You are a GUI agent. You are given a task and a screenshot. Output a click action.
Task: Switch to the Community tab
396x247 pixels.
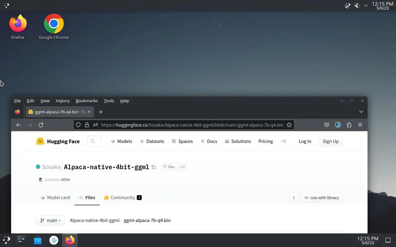click(123, 198)
